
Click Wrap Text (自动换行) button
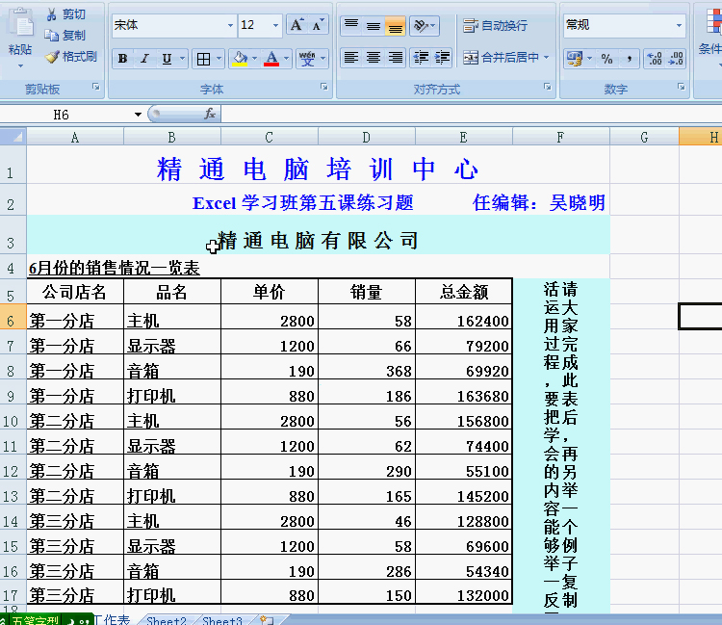(x=495, y=25)
